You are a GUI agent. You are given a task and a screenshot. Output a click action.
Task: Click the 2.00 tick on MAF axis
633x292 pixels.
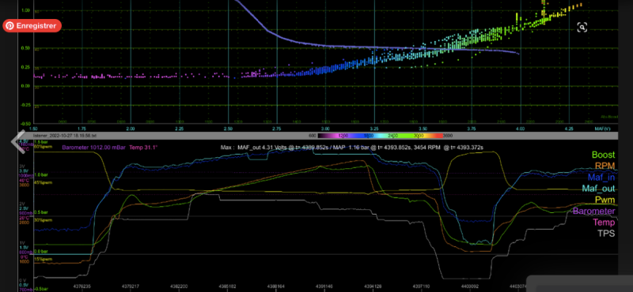131,129
